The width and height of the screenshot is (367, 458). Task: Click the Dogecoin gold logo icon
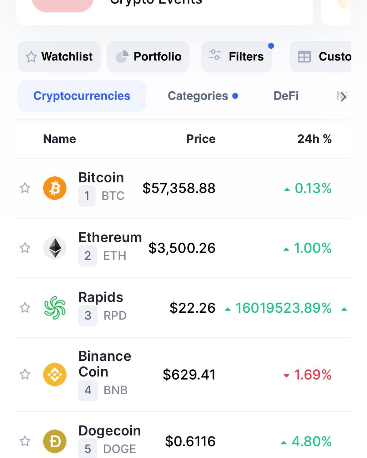click(55, 441)
